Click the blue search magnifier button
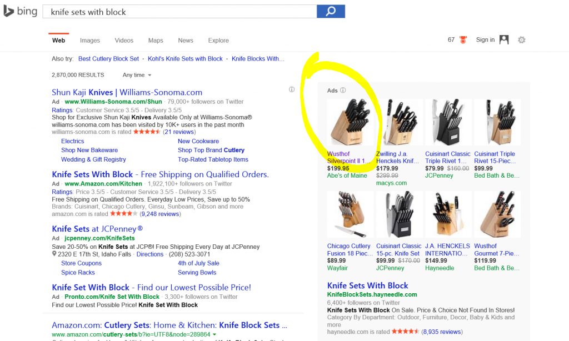The height and width of the screenshot is (341, 569). pyautogui.click(x=331, y=11)
